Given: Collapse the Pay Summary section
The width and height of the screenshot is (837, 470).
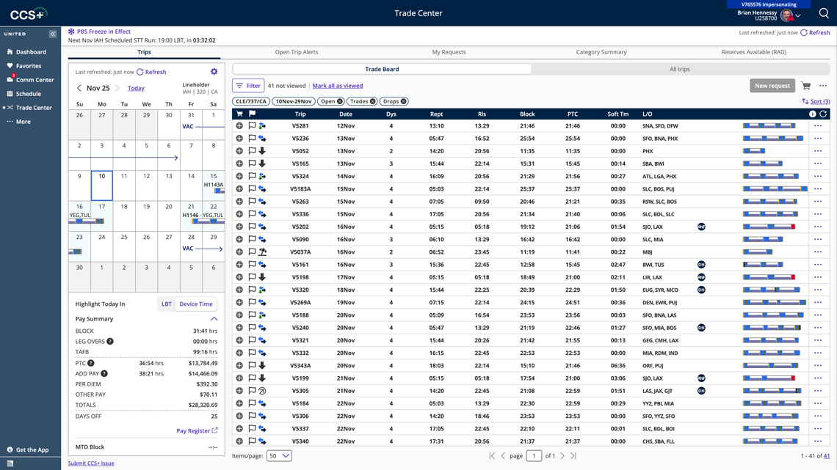Looking at the screenshot, I should point(214,319).
